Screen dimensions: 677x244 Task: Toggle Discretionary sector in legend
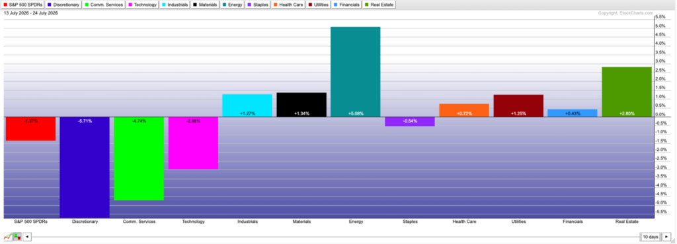[x=63, y=5]
